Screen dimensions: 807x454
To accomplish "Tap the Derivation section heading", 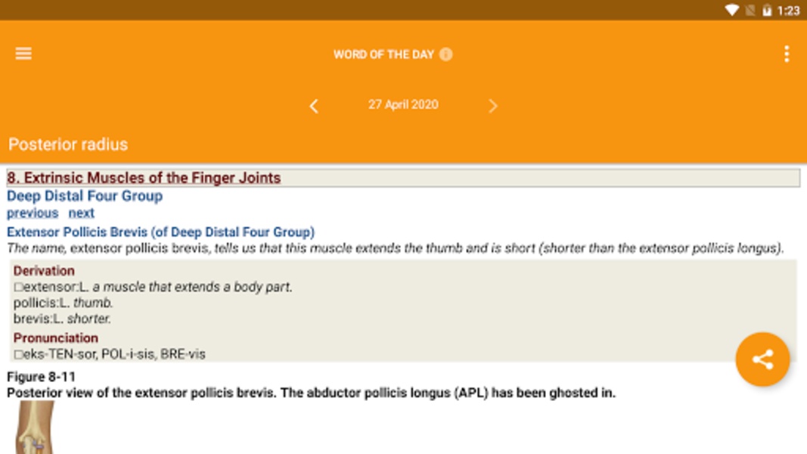I will pos(44,271).
